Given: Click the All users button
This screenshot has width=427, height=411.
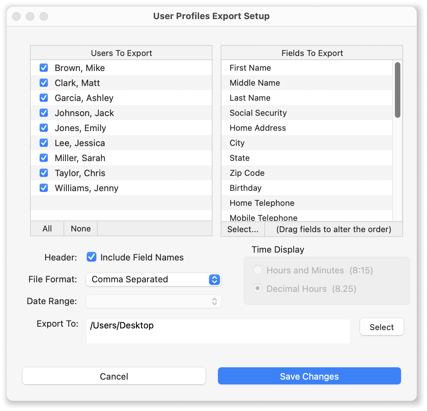Looking at the screenshot, I should (x=47, y=228).
